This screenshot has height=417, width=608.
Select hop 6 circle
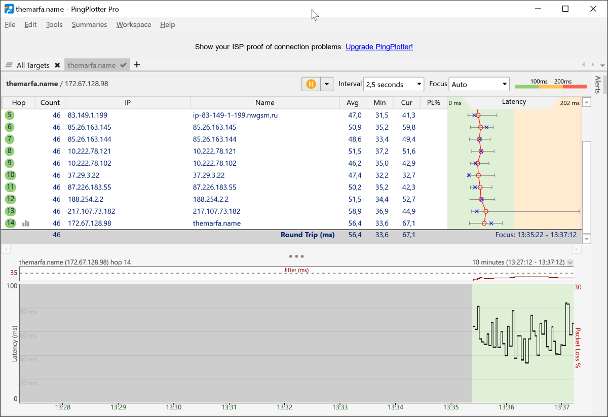pyautogui.click(x=10, y=127)
